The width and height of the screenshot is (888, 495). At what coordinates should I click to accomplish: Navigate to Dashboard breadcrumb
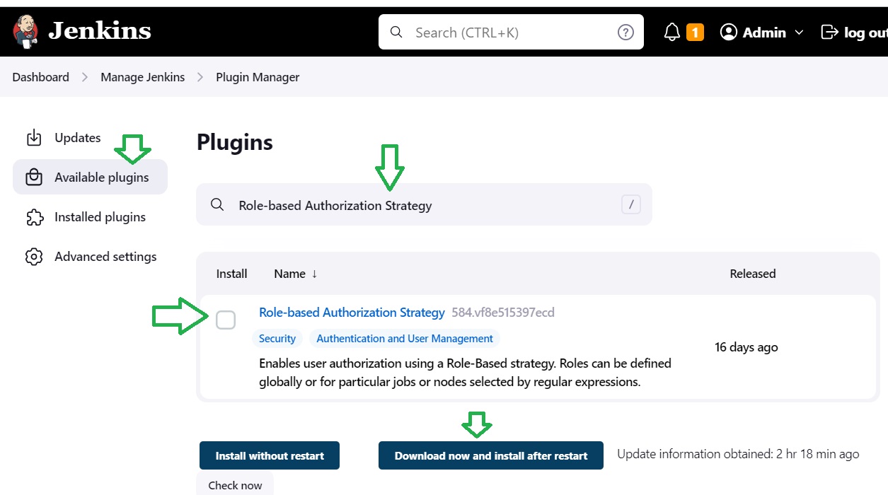click(41, 77)
